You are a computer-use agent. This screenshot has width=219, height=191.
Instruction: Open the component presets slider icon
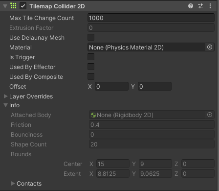(x=200, y=6)
